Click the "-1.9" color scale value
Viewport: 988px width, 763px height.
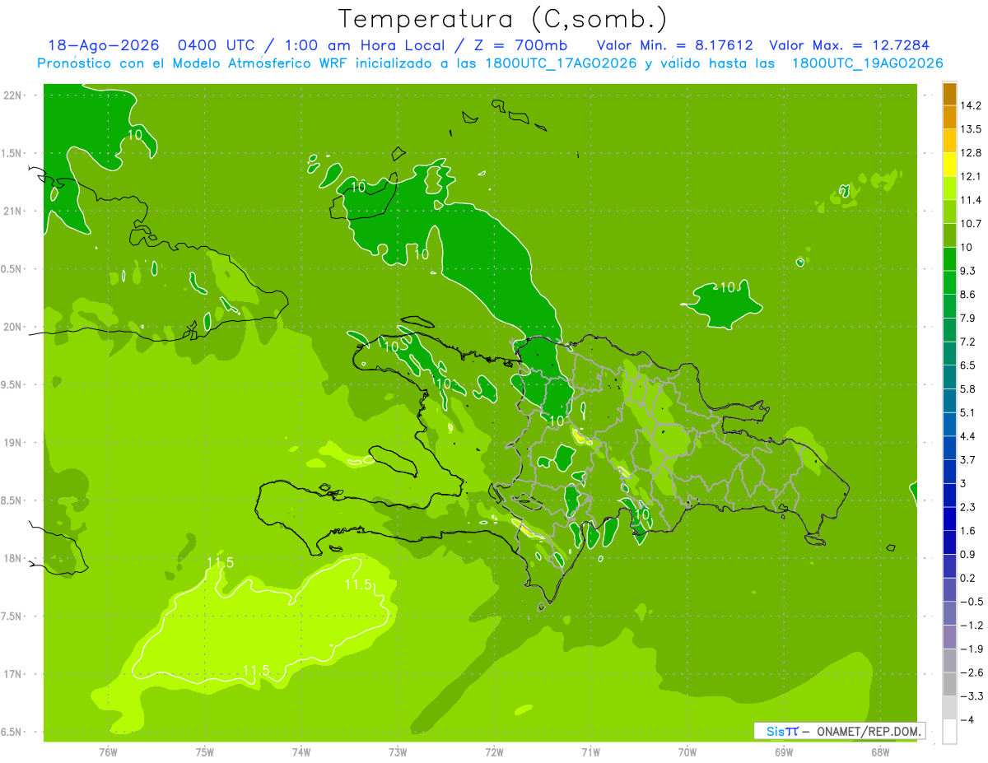coord(972,649)
